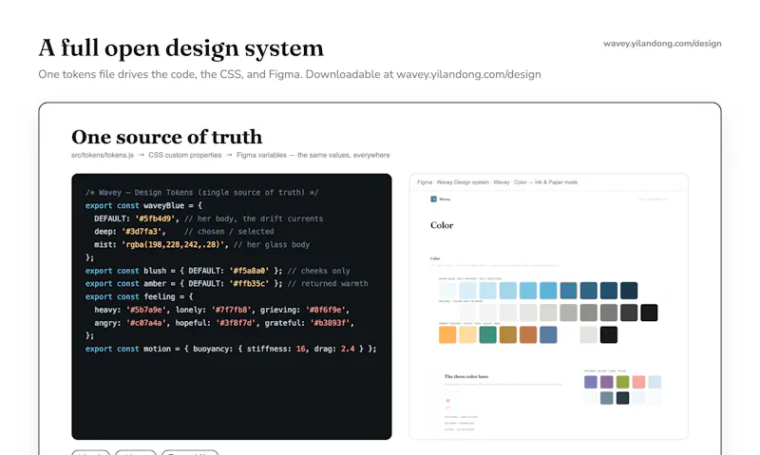
Task: Click the '#7f7fb8' lonely value in code
Action: [x=231, y=310]
